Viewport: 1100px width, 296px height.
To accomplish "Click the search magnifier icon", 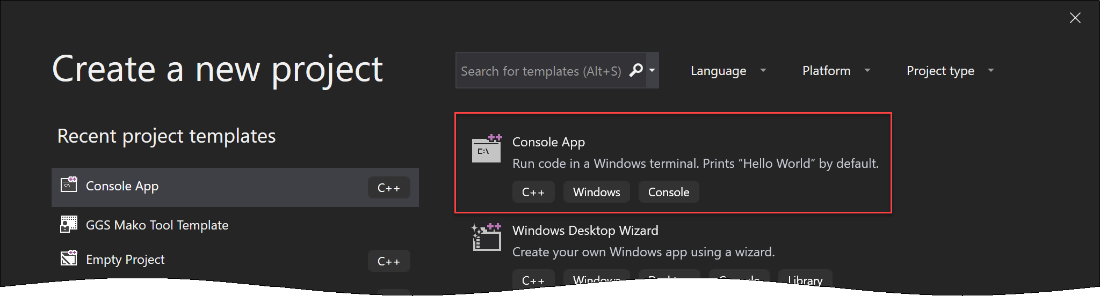I will [x=636, y=70].
